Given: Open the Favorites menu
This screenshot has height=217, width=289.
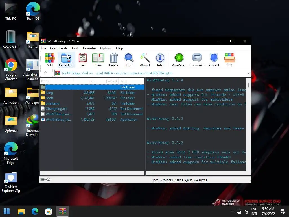Looking at the screenshot, I should tap(89, 48).
